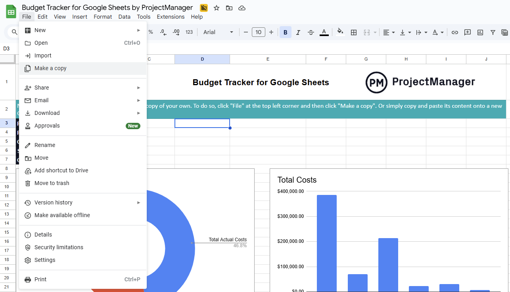Expand the Email submenu

point(83,100)
